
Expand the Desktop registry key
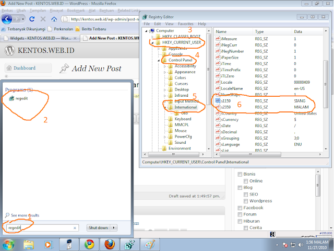[165, 90]
